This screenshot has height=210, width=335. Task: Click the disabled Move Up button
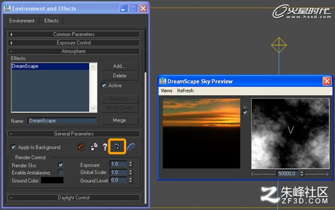[119, 99]
